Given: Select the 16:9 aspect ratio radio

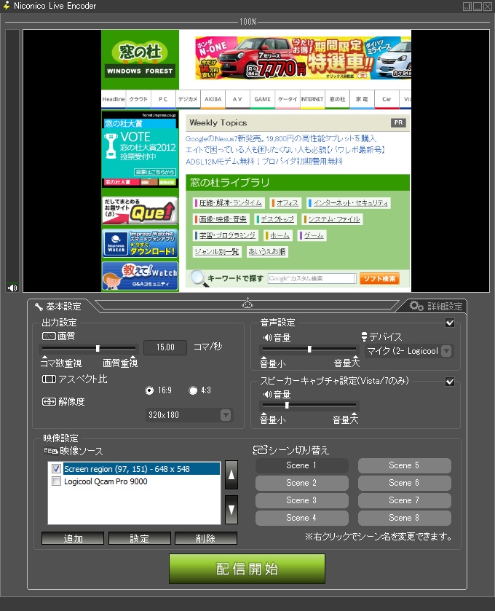Looking at the screenshot, I should coord(149,390).
